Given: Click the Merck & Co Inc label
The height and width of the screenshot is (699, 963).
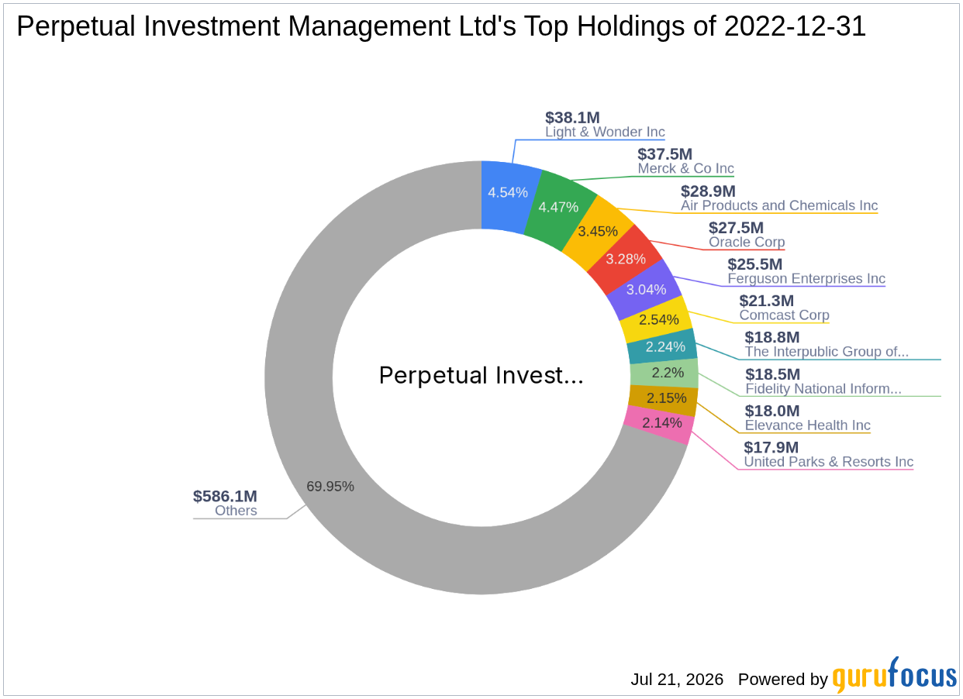Looking at the screenshot, I should click(685, 168).
